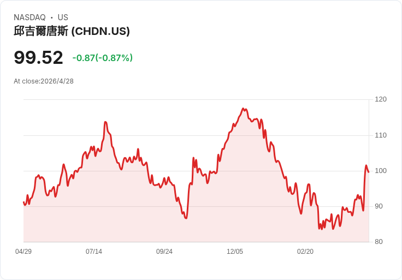Click the October low on price line
The width and height of the screenshot is (402, 280).
186,218
